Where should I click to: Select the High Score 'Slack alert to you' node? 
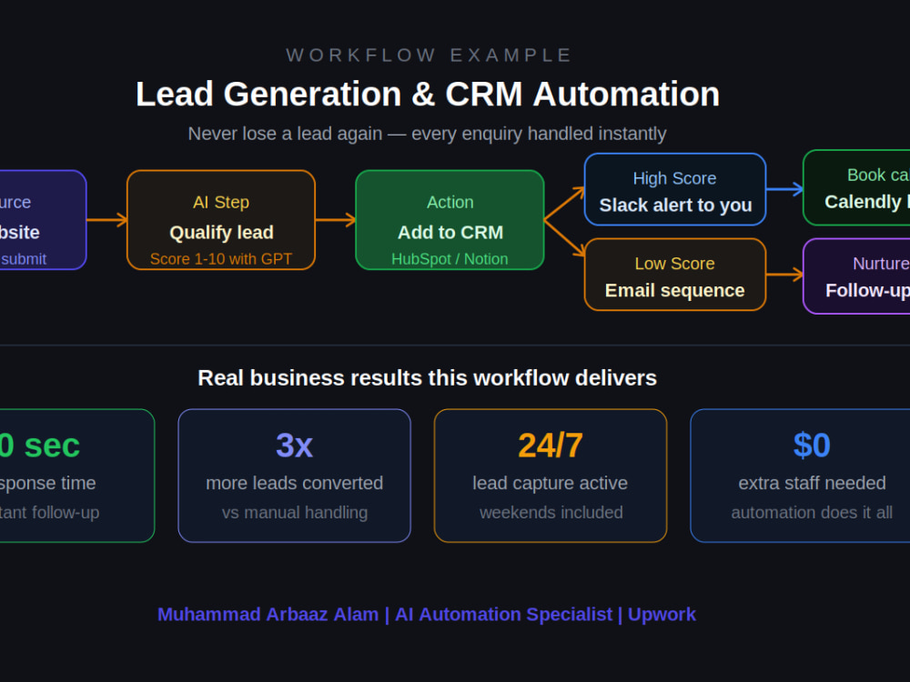click(x=675, y=189)
